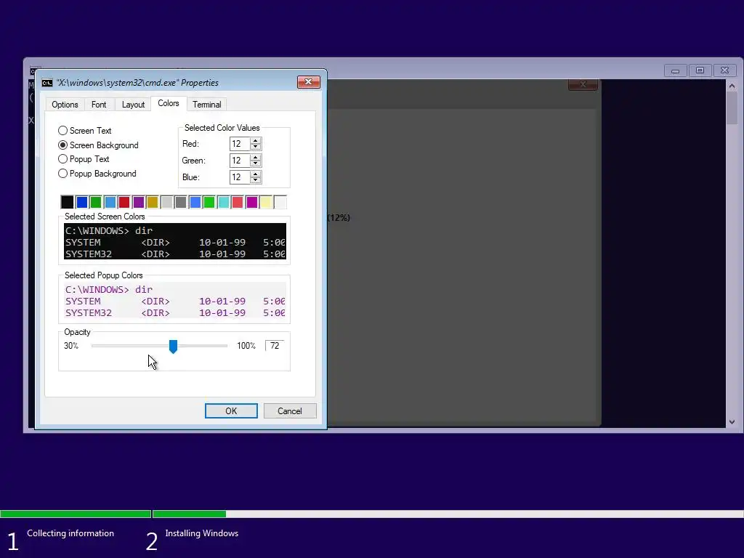Pick the bright red color swatch
This screenshot has width=744, height=558.
point(238,202)
